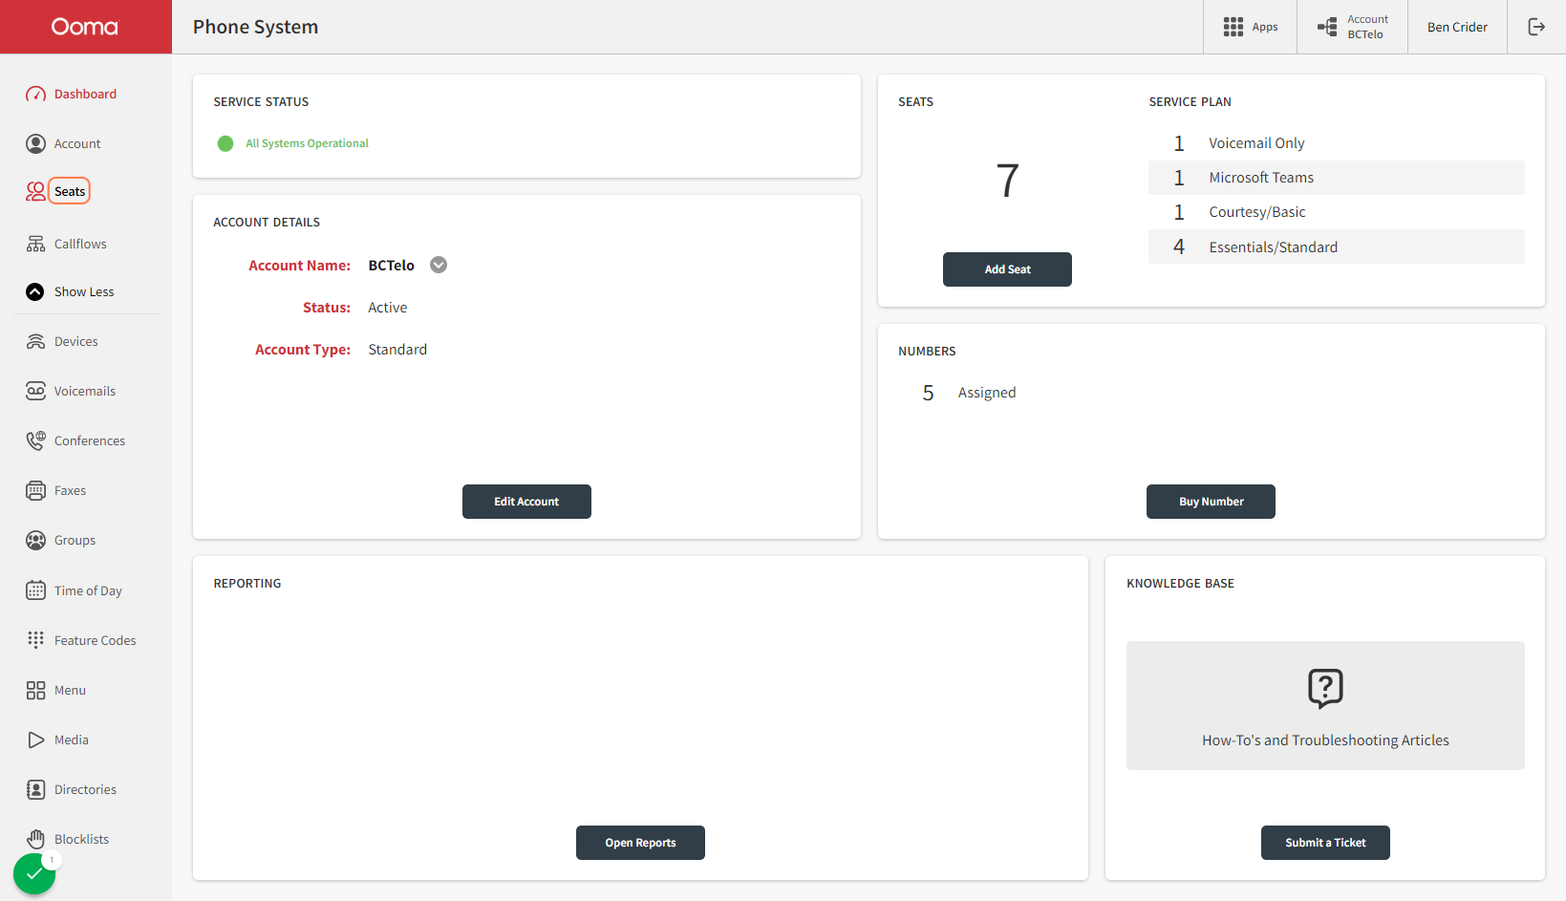Click the Time of Day calendar icon
This screenshot has width=1566, height=901.
tap(35, 590)
